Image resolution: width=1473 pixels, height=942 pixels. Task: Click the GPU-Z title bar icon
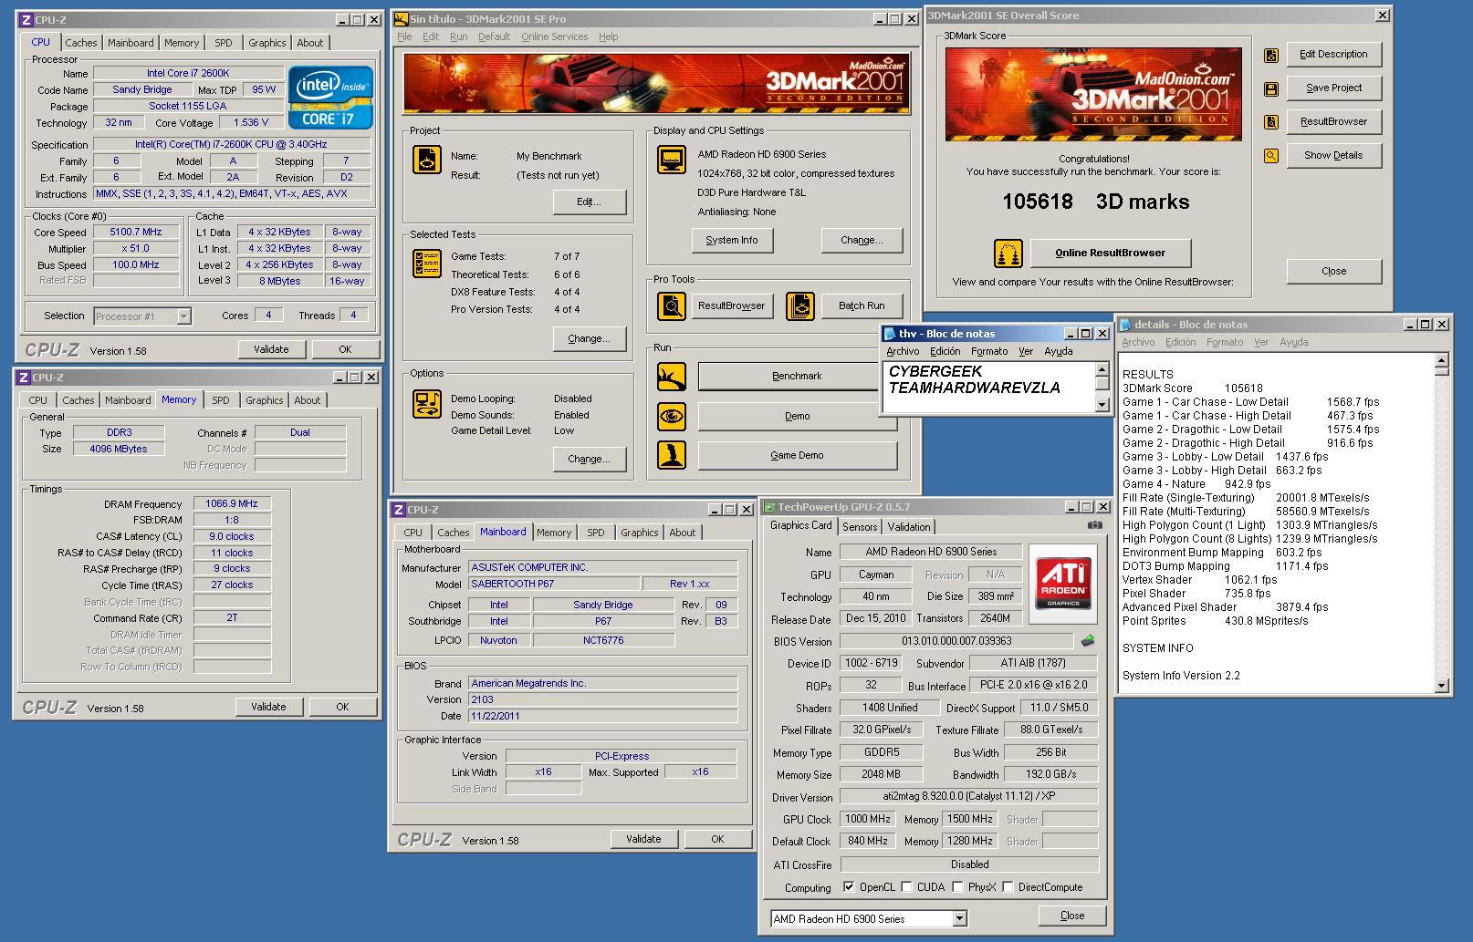pyautogui.click(x=769, y=507)
